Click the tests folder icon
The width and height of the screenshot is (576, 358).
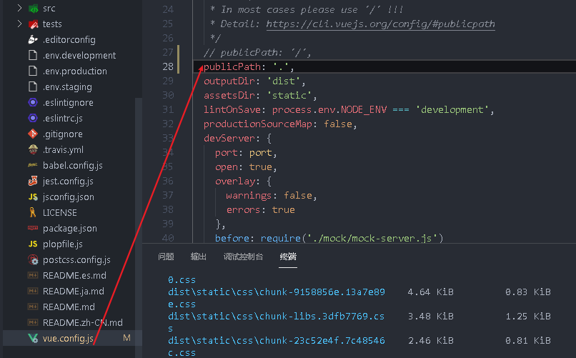tap(33, 24)
